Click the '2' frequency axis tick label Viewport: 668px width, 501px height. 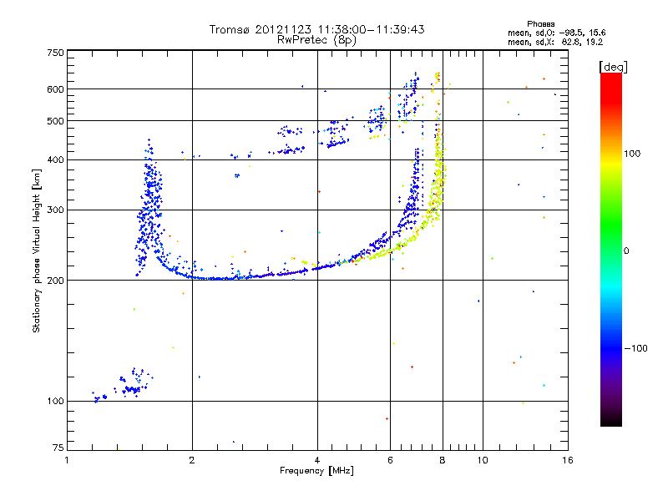pos(192,460)
